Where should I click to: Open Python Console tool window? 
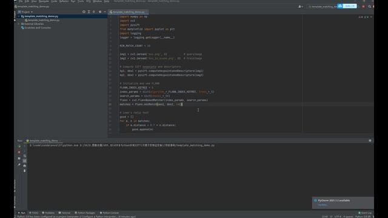(109, 213)
